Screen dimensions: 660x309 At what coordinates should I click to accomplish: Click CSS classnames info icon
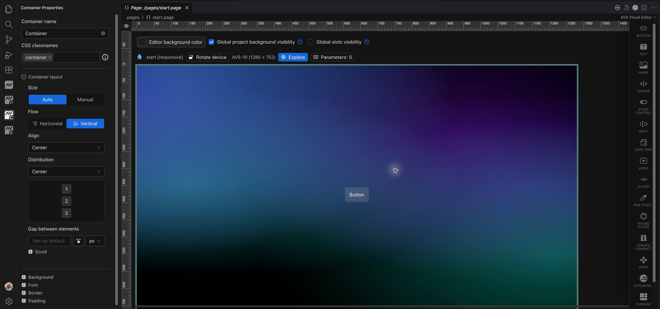pyautogui.click(x=105, y=57)
